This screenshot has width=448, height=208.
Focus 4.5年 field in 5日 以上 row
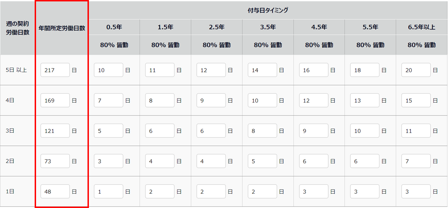click(x=314, y=70)
